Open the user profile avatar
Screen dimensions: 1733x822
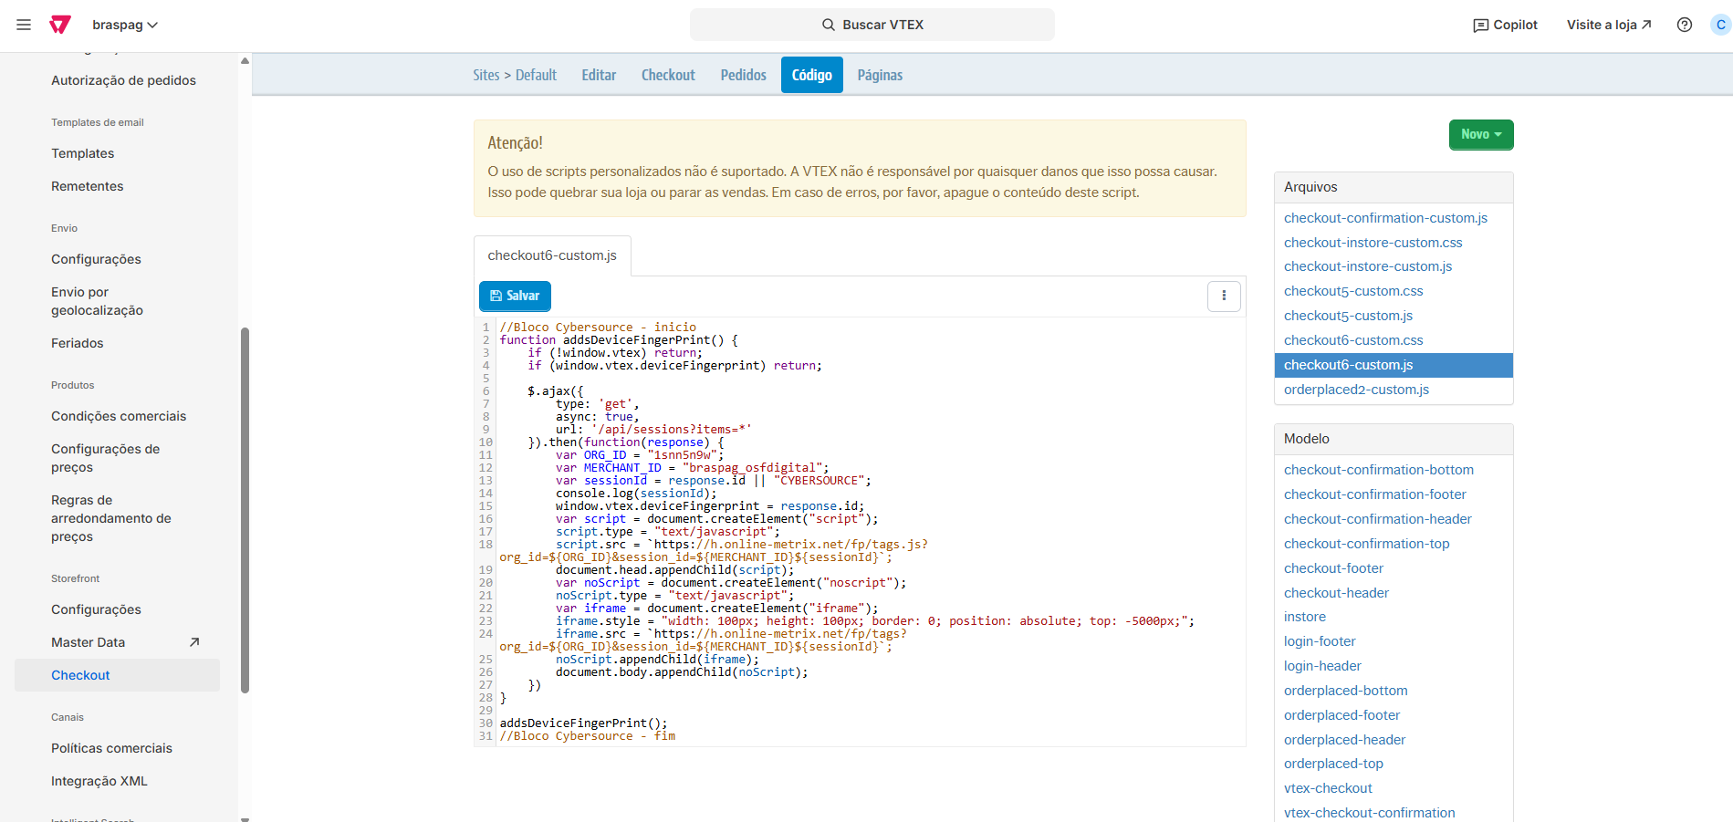1720,25
